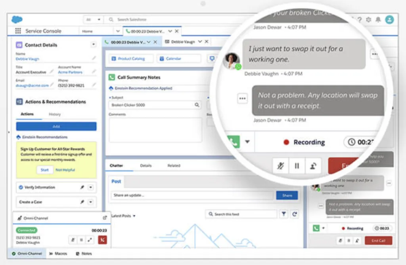Open the help question mark icon
Screen dimensions: 406x265
tap(360, 20)
